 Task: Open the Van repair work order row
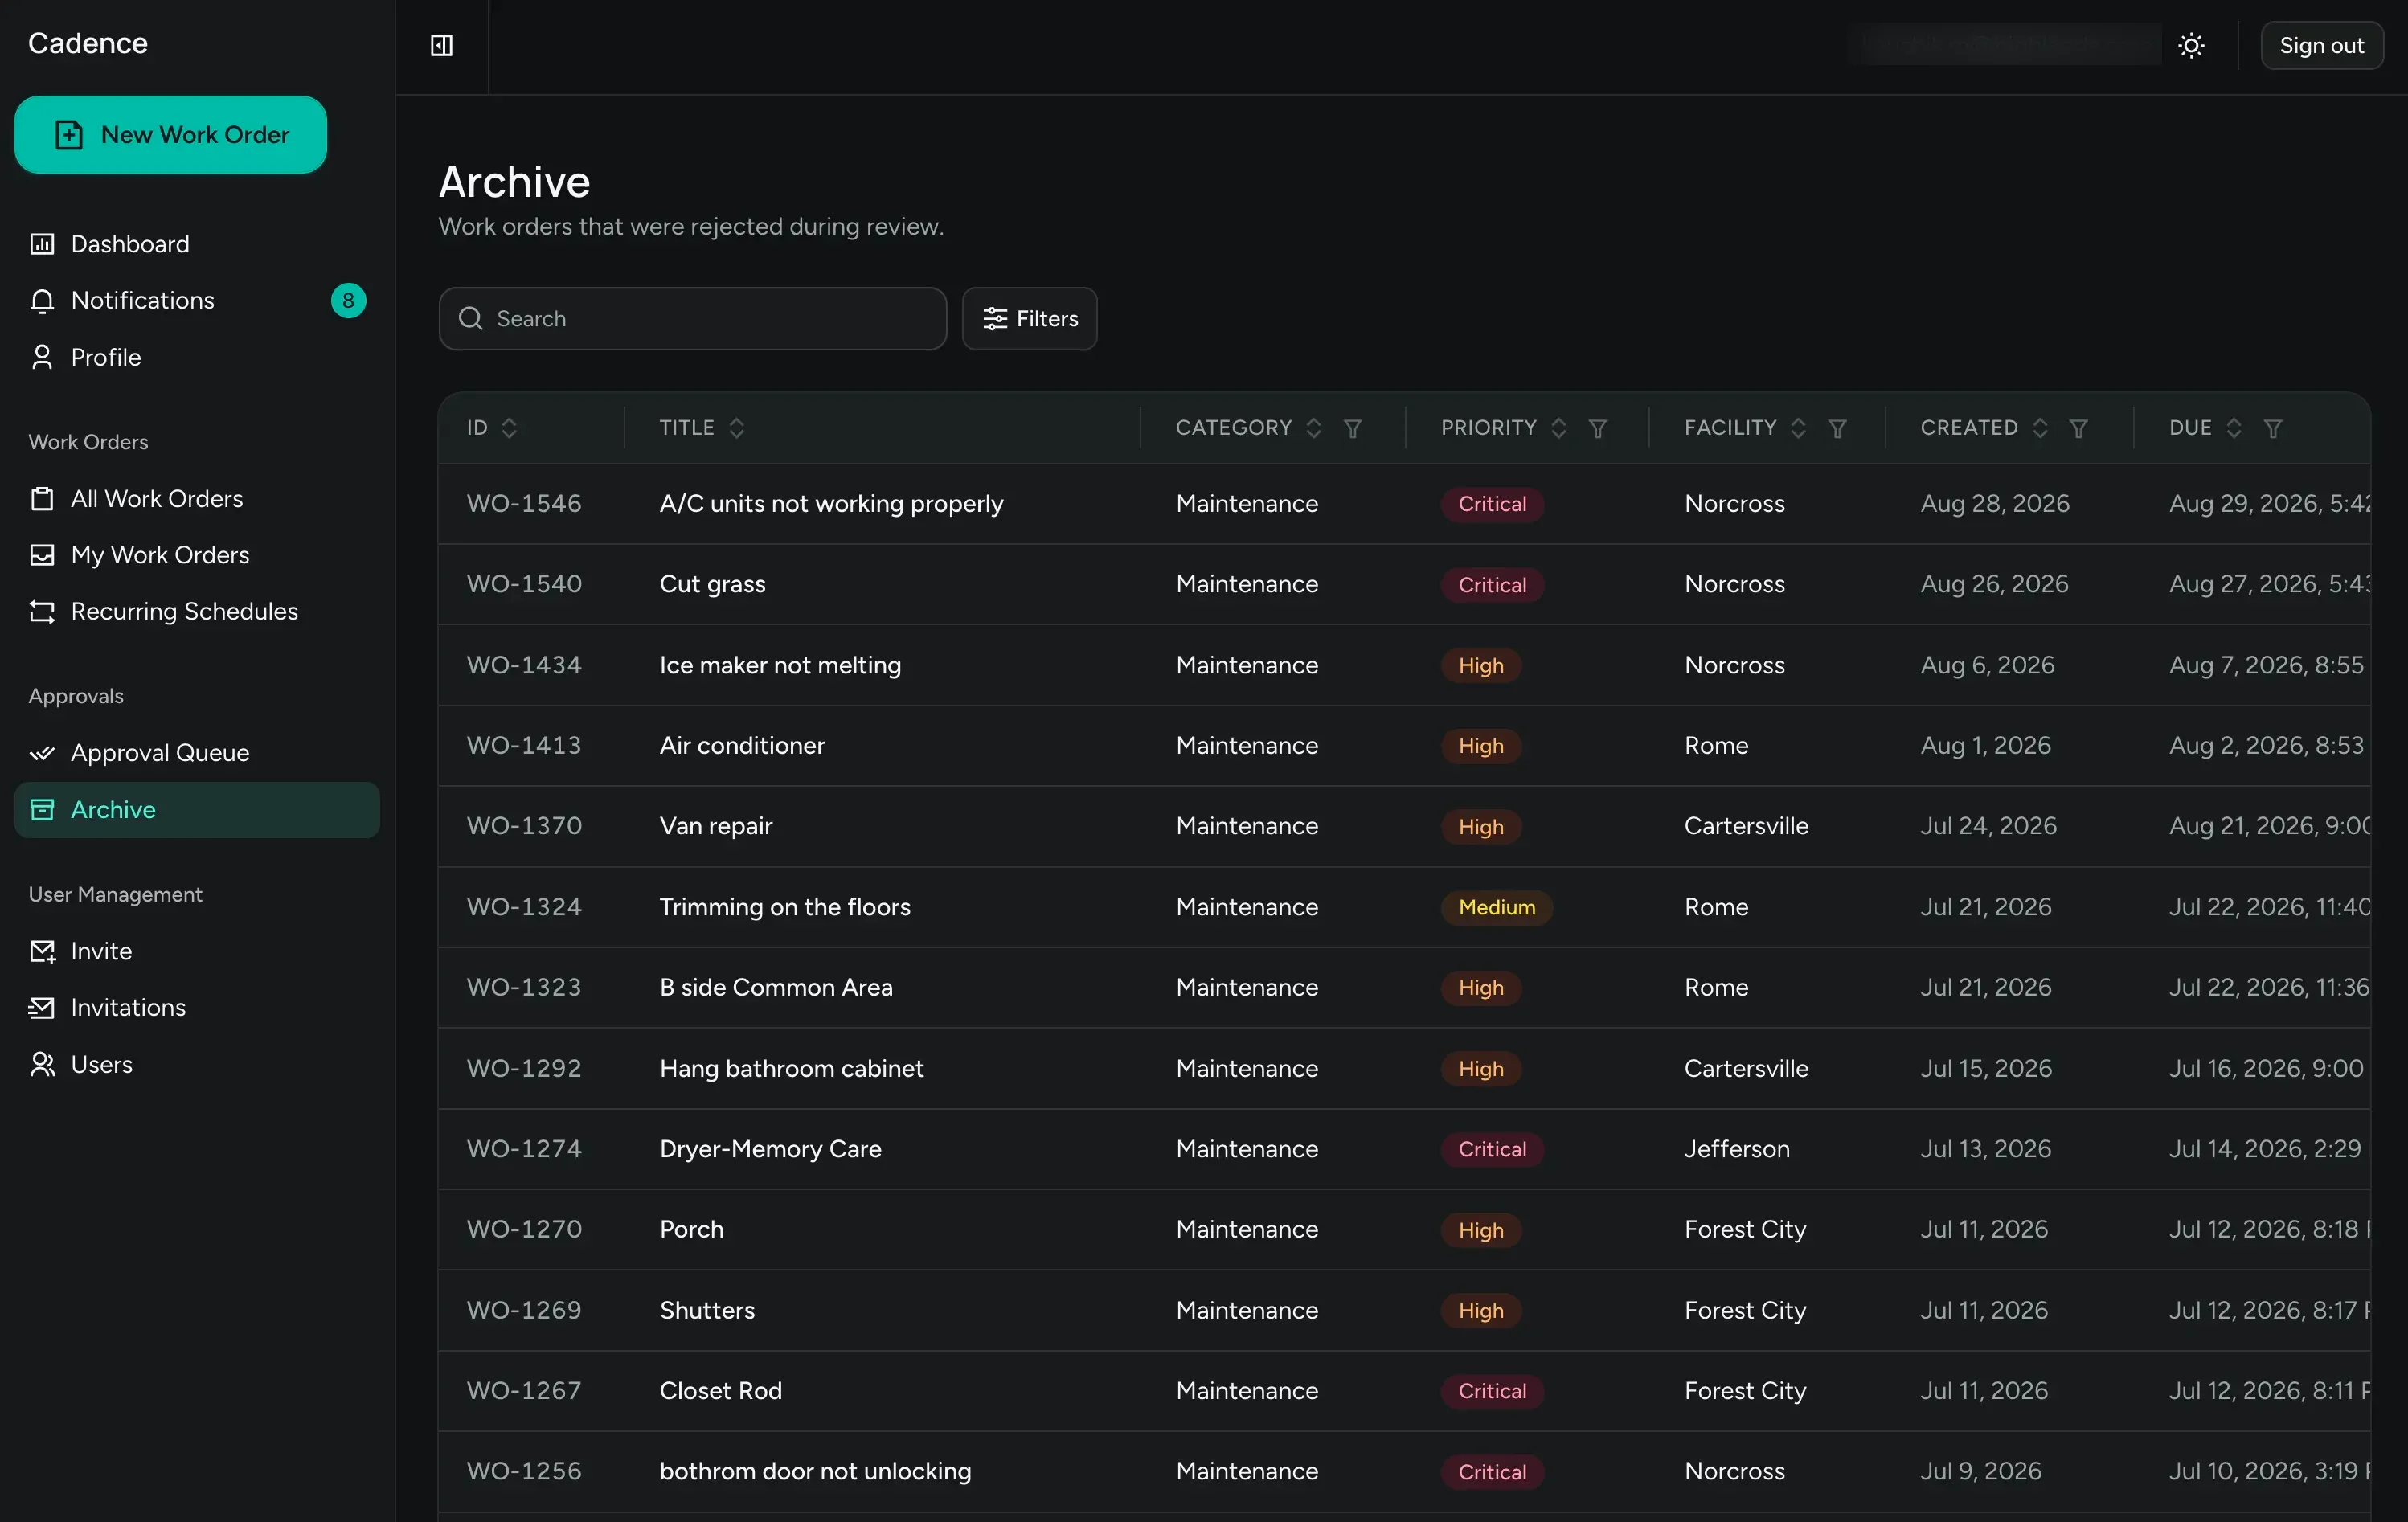(x=1404, y=826)
